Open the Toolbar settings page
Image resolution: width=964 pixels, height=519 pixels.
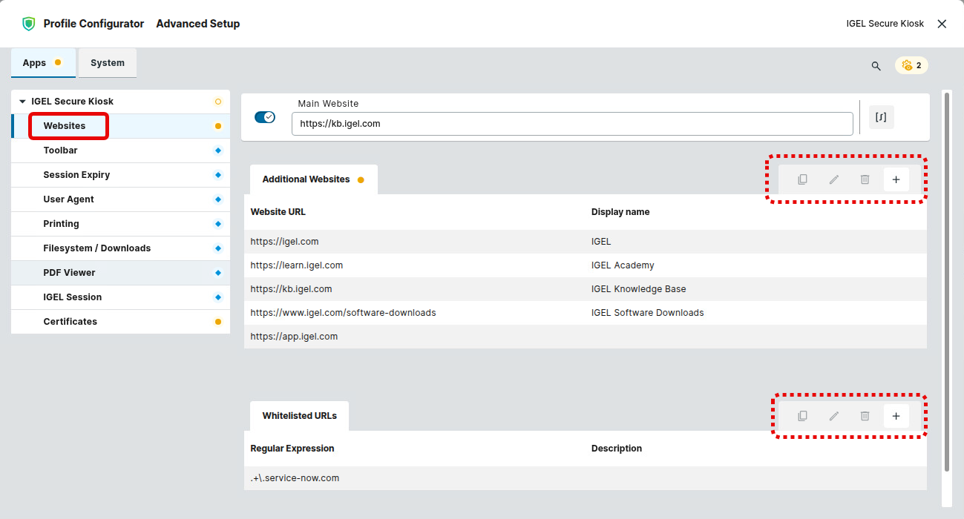click(x=60, y=151)
